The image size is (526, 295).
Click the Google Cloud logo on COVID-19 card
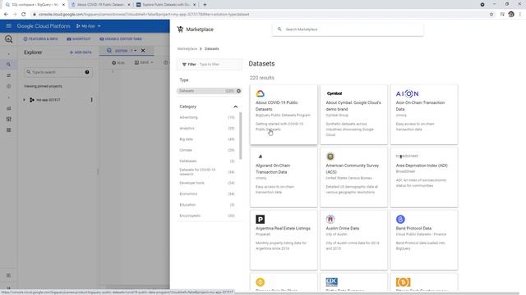pyautogui.click(x=260, y=93)
